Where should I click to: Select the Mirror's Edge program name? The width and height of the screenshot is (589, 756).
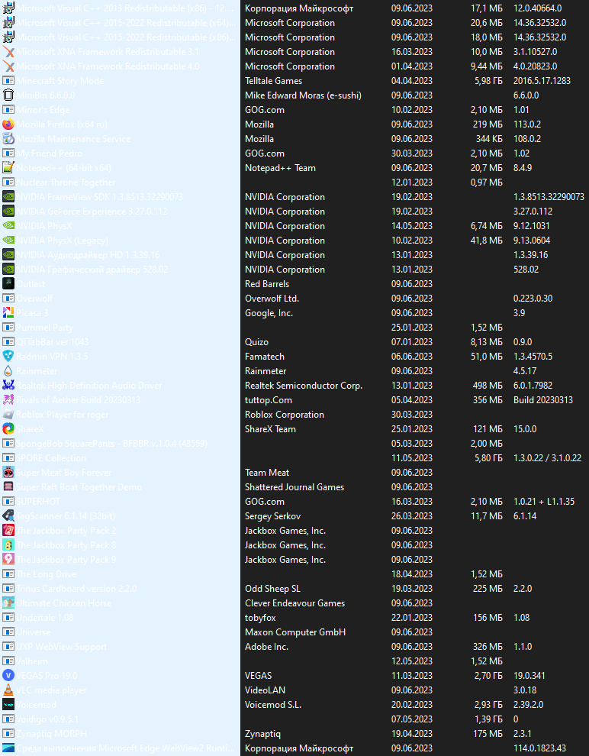43,110
